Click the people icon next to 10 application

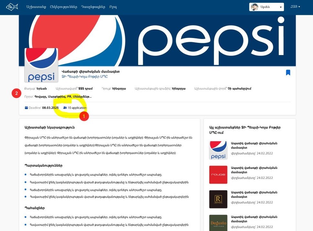pos(65,108)
